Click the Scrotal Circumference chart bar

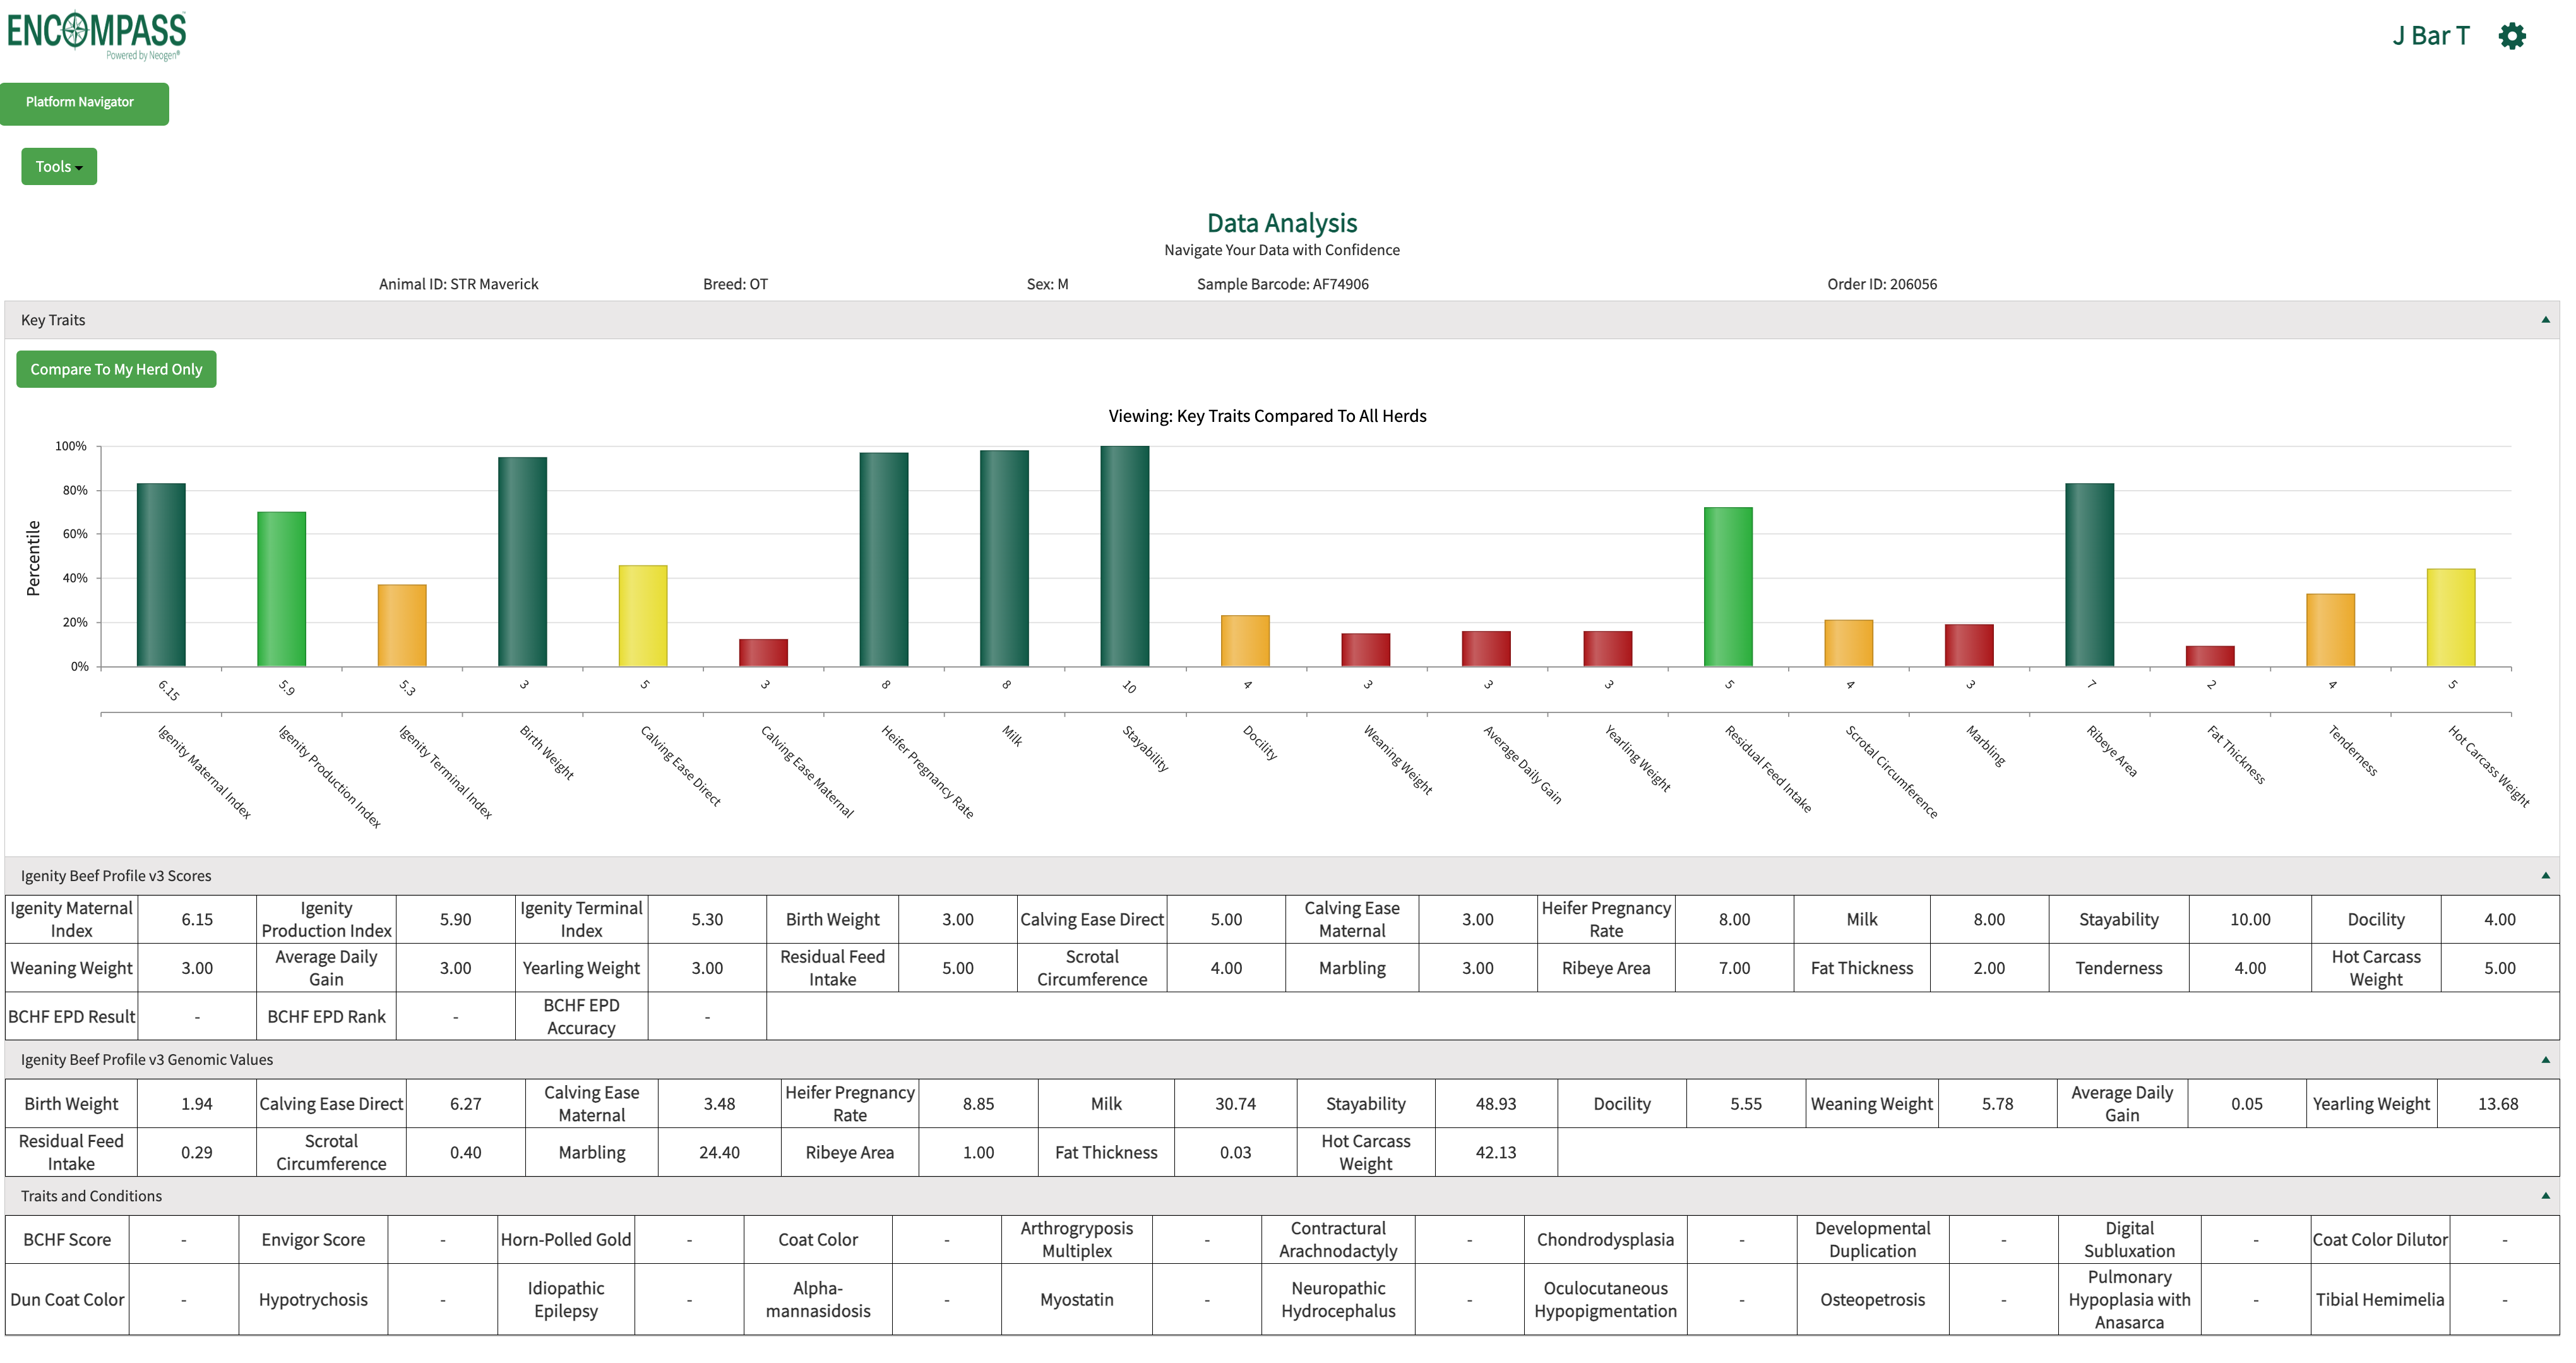coord(1849,643)
